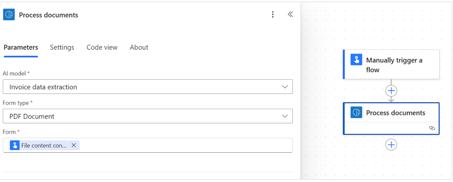Viewport: 453px width, 182px height.
Task: Expand the AI model dropdown
Action: tap(285, 87)
